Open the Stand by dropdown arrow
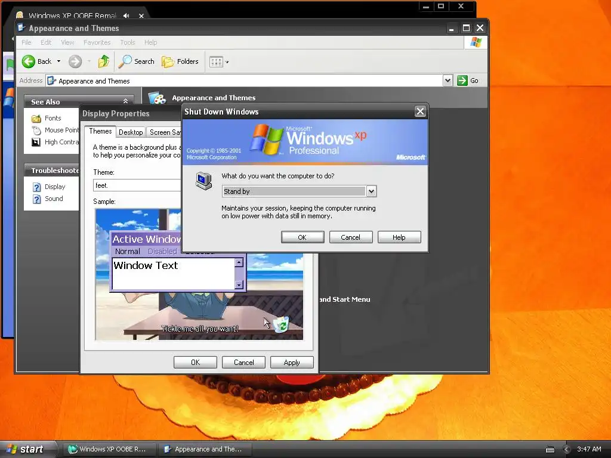 click(x=371, y=191)
